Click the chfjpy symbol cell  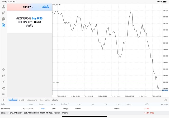(x=66, y=108)
